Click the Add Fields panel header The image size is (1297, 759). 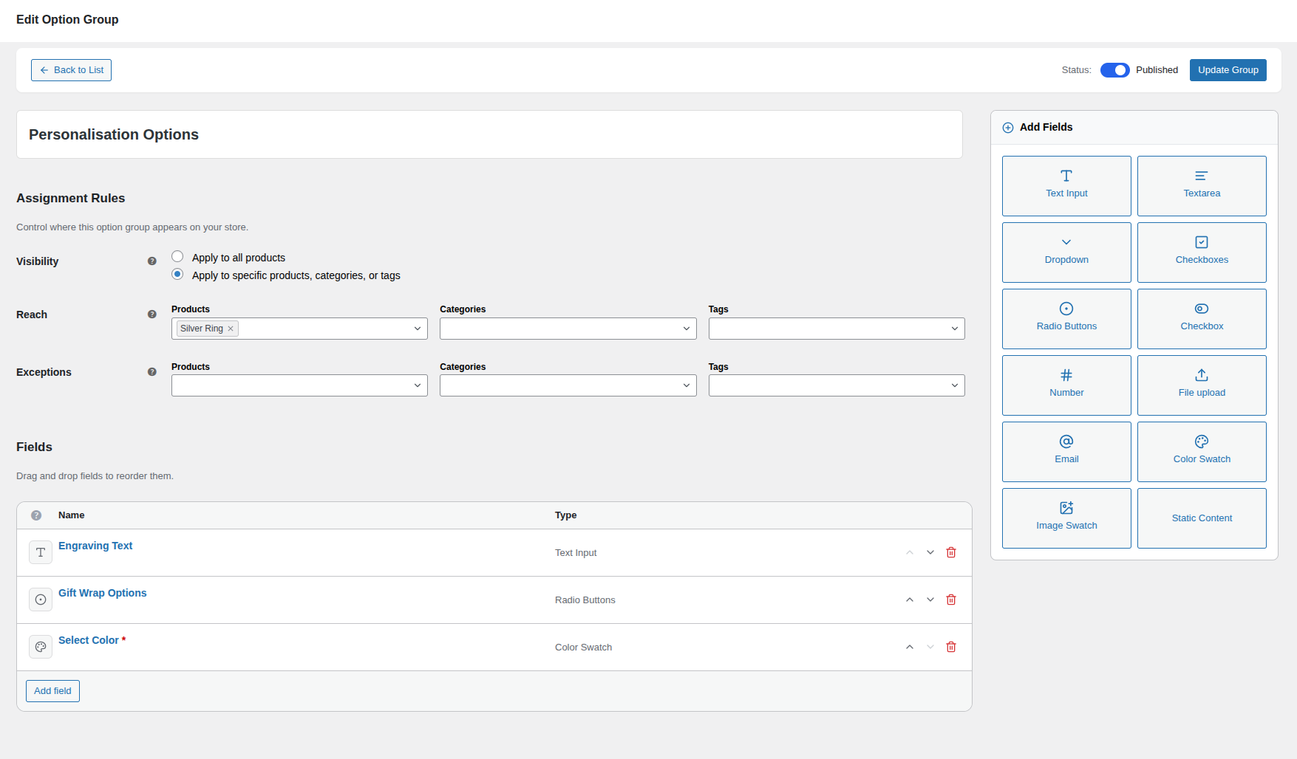tap(1134, 128)
